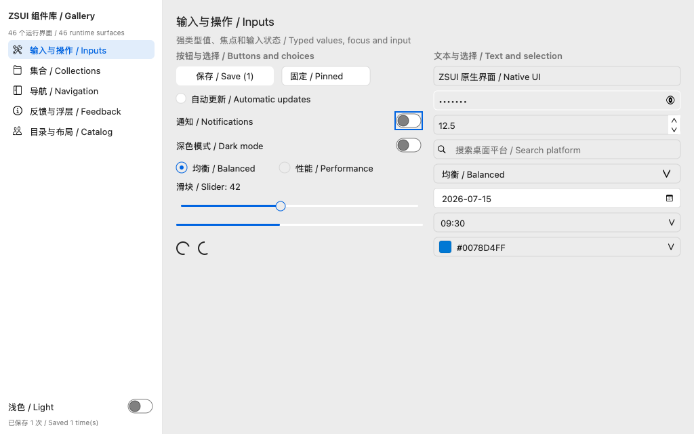The width and height of the screenshot is (694, 434).
Task: Click the Notifications label
Action: coord(215,121)
